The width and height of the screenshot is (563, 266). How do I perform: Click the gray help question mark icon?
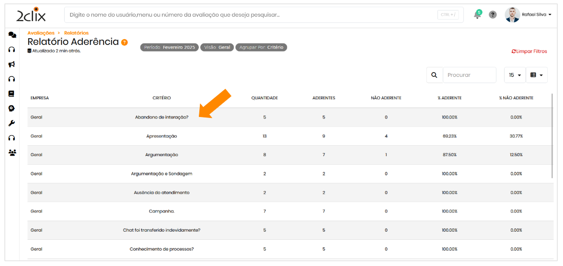pos(493,15)
